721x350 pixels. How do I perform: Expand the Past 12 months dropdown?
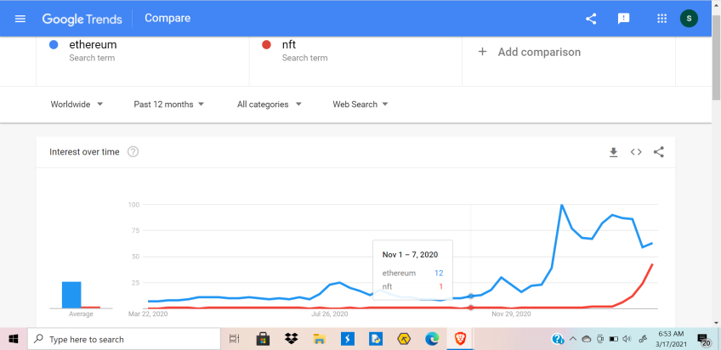click(168, 104)
